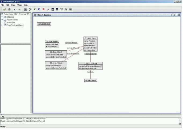183x130 pixels.
Task: Open the class extent table icon
Action: [x=57, y=9]
